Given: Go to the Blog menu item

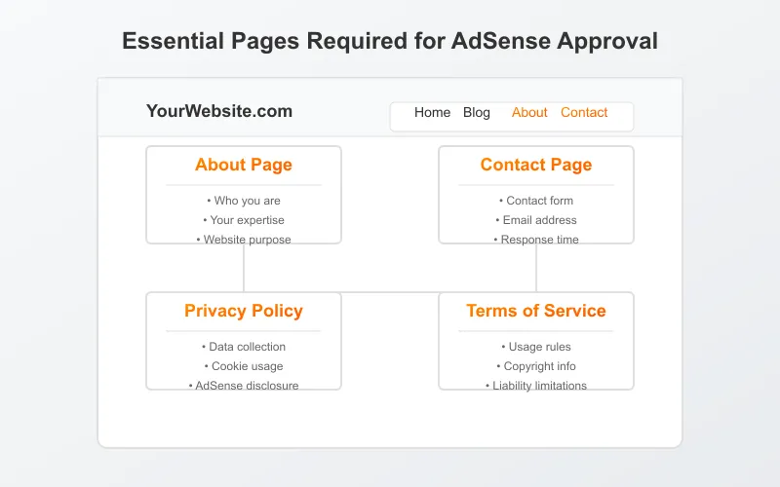Looking at the screenshot, I should (x=477, y=113).
